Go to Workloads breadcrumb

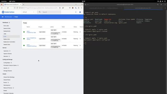click(8, 17)
